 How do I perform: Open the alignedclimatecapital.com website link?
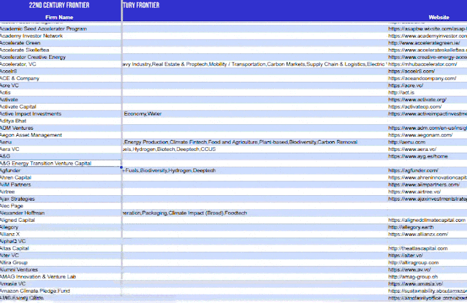point(427,220)
